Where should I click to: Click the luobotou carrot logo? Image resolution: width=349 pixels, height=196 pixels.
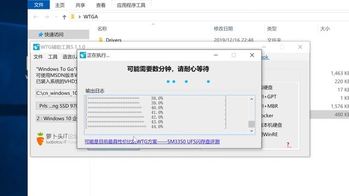click(40, 139)
